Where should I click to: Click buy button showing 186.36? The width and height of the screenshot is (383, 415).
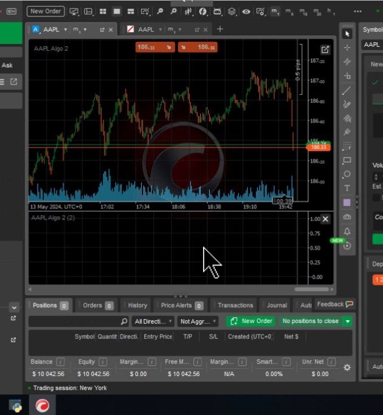click(x=198, y=47)
